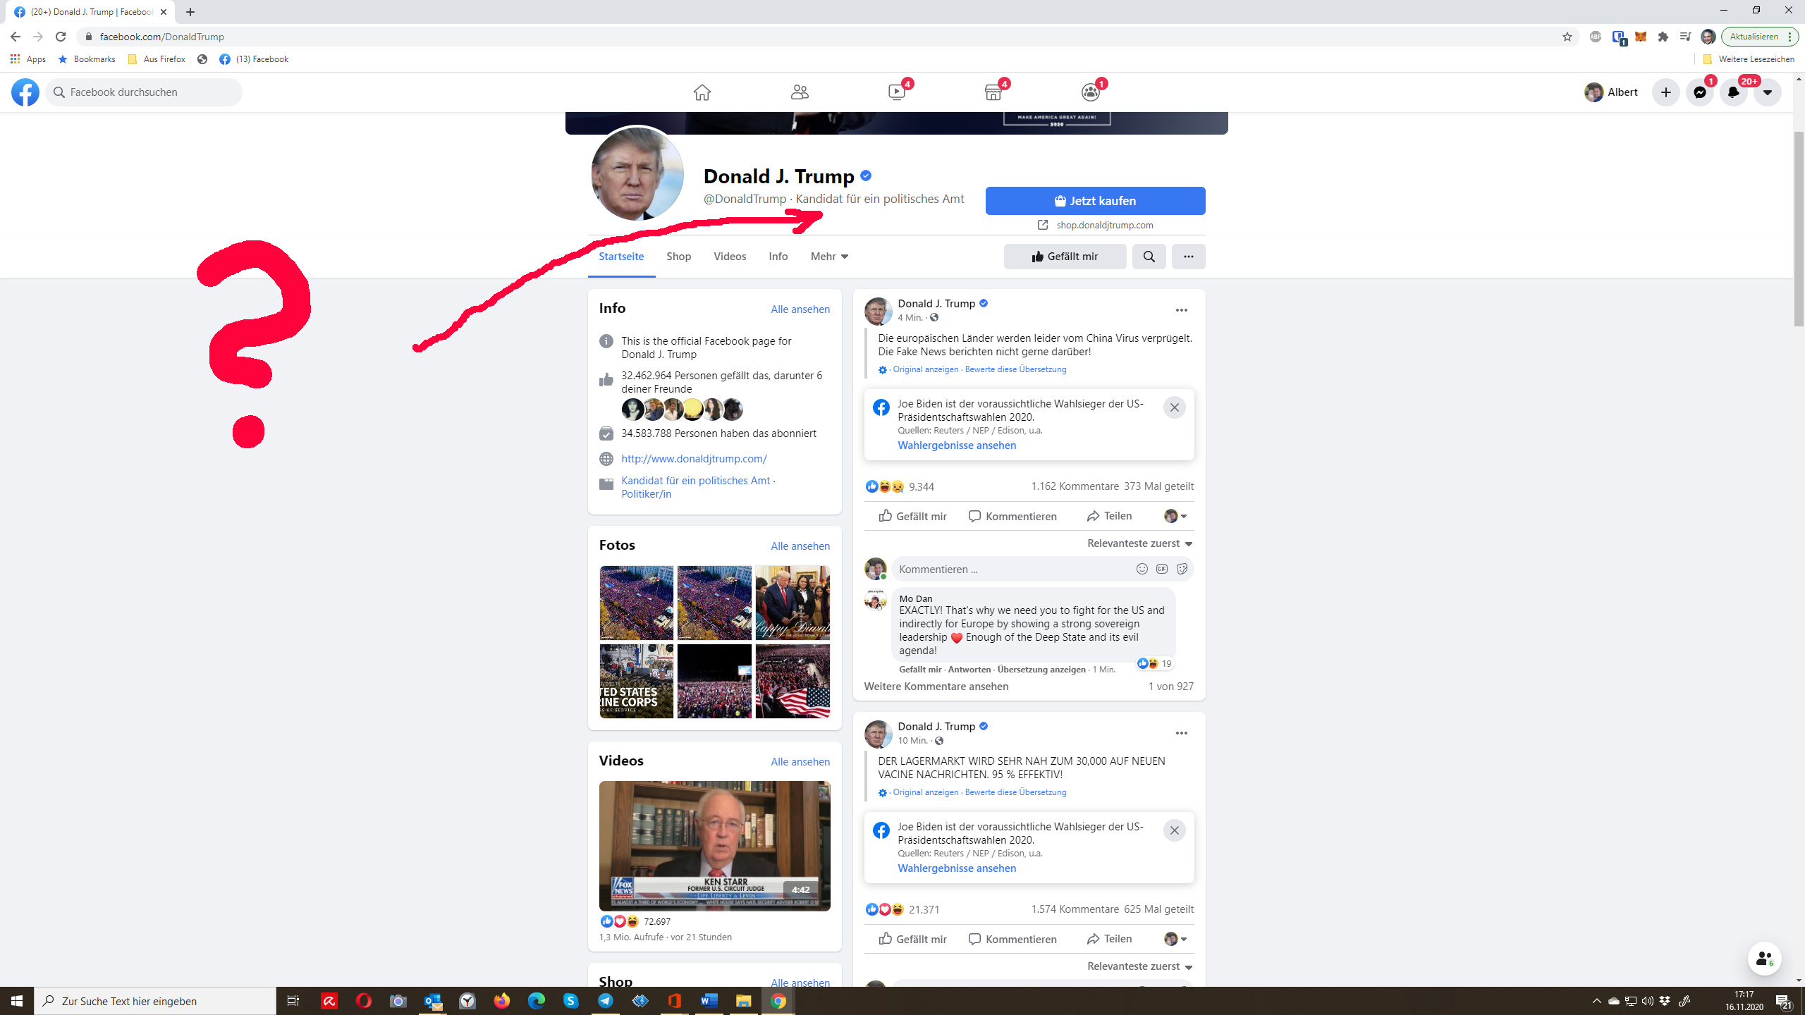Open Facebook home feed icon

click(702, 92)
